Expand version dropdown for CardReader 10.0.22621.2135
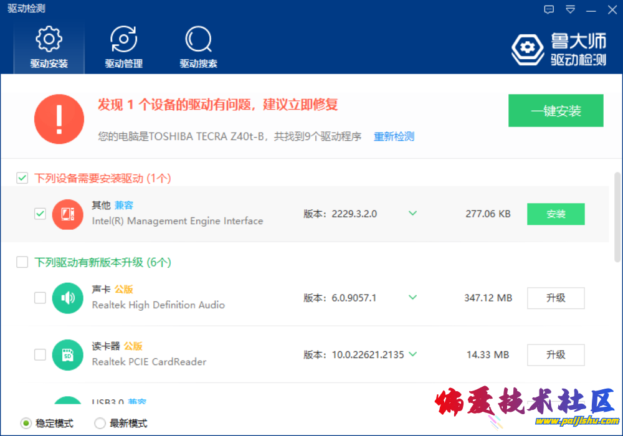Screen dimensions: 623x436 [412, 354]
